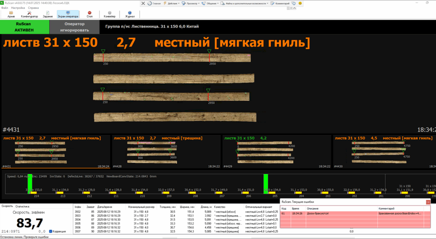The height and width of the screenshot is (239, 436).
Task: Select the Экран оператора toolbar button
Action: [x=68, y=14]
